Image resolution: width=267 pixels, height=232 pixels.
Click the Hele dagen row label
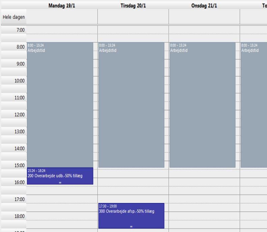pos(13,16)
